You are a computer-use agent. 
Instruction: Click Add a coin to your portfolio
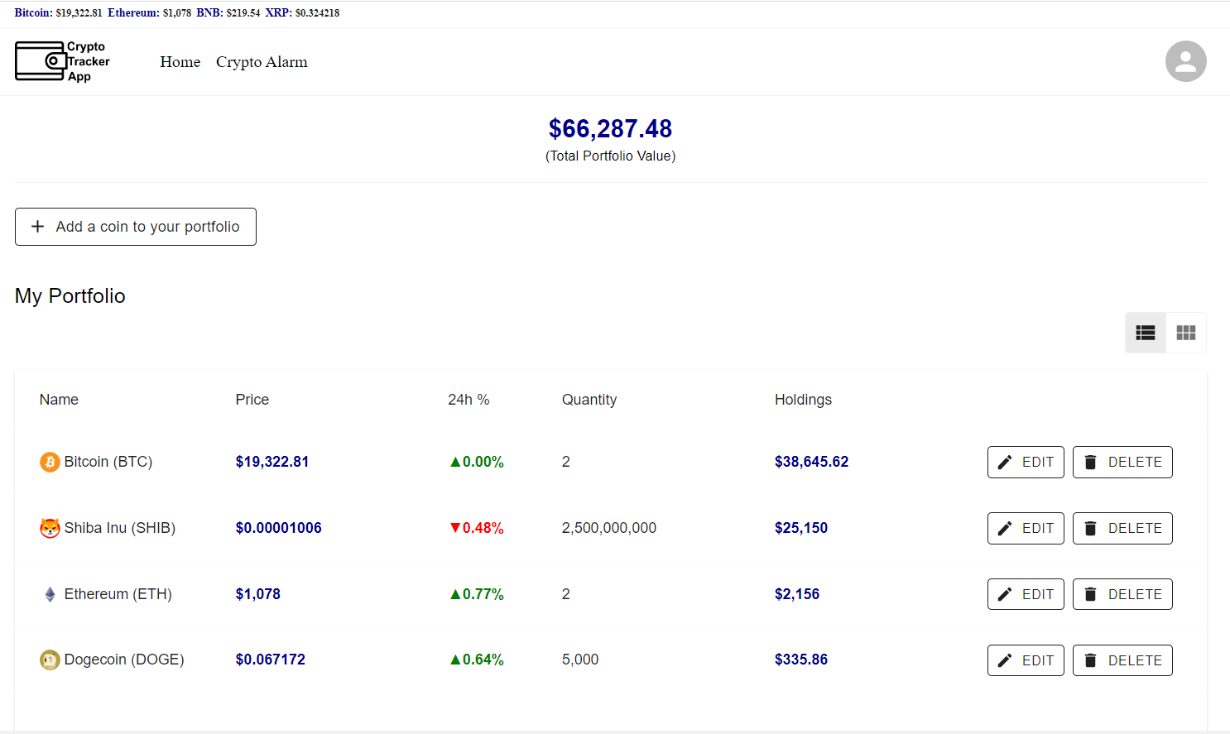point(135,226)
